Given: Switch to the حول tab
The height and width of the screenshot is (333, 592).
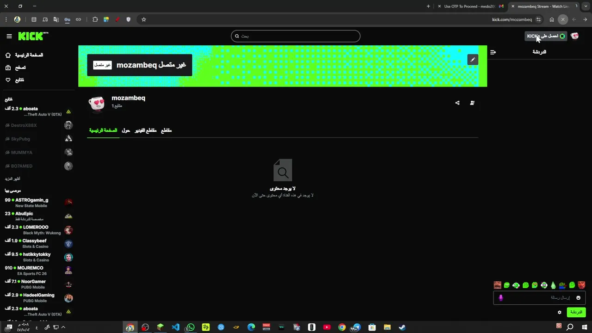Looking at the screenshot, I should 126,130.
